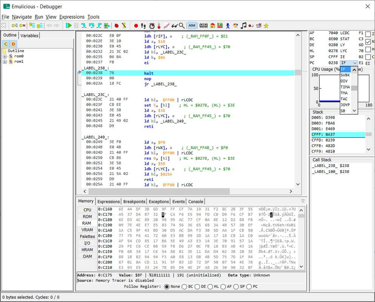Toggle the H flag checkbox
The width and height of the screenshot is (375, 302).
pos(368,49)
